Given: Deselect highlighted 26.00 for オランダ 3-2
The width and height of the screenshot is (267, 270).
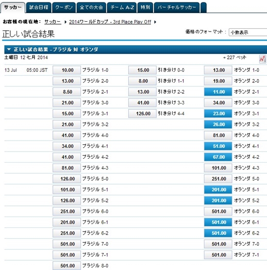Looking at the screenshot, I should [218, 124].
